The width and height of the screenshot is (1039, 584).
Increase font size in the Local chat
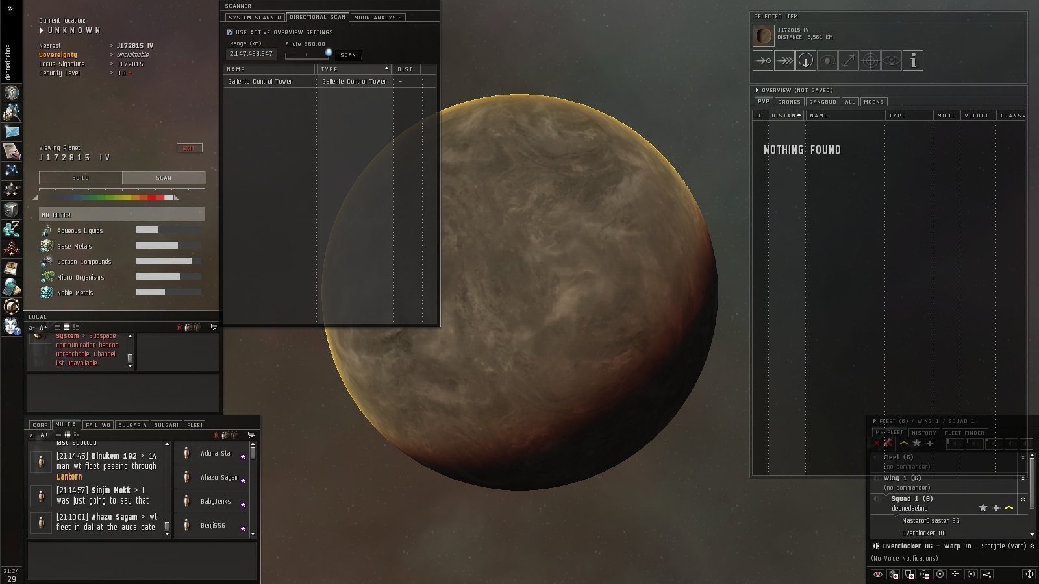[44, 328]
